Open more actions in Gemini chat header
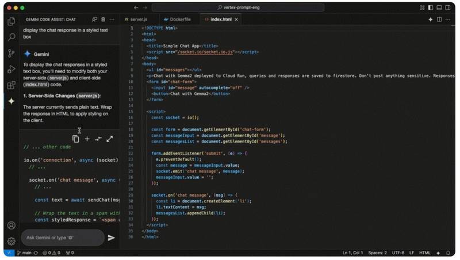This screenshot has width=460, height=260. coord(112,20)
